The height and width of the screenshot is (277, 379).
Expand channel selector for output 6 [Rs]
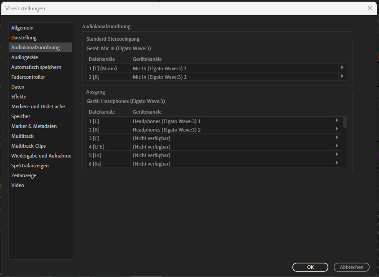pos(337,163)
